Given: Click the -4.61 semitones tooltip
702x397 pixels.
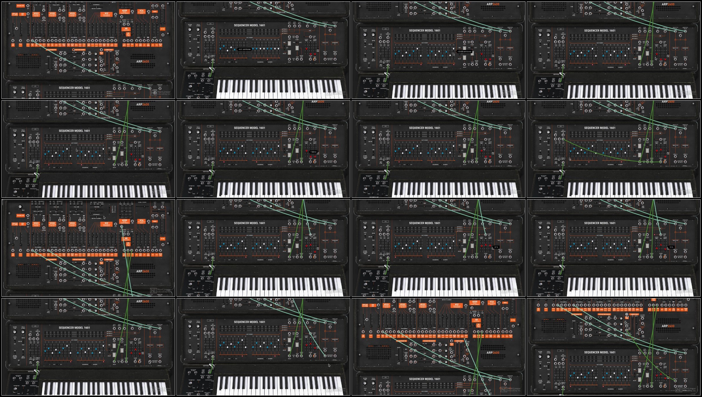Looking at the screenshot, I should pos(245,49).
